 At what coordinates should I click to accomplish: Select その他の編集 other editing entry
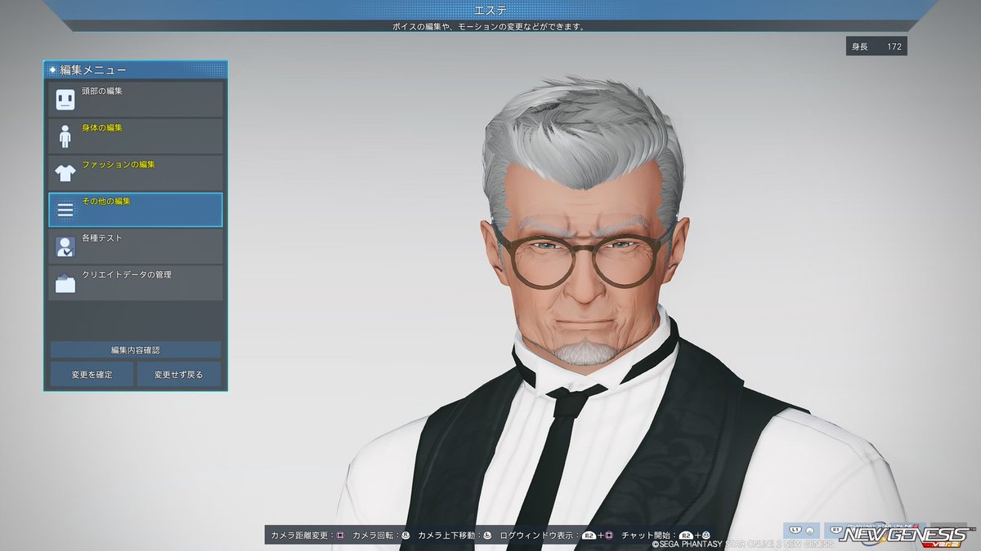click(x=136, y=209)
